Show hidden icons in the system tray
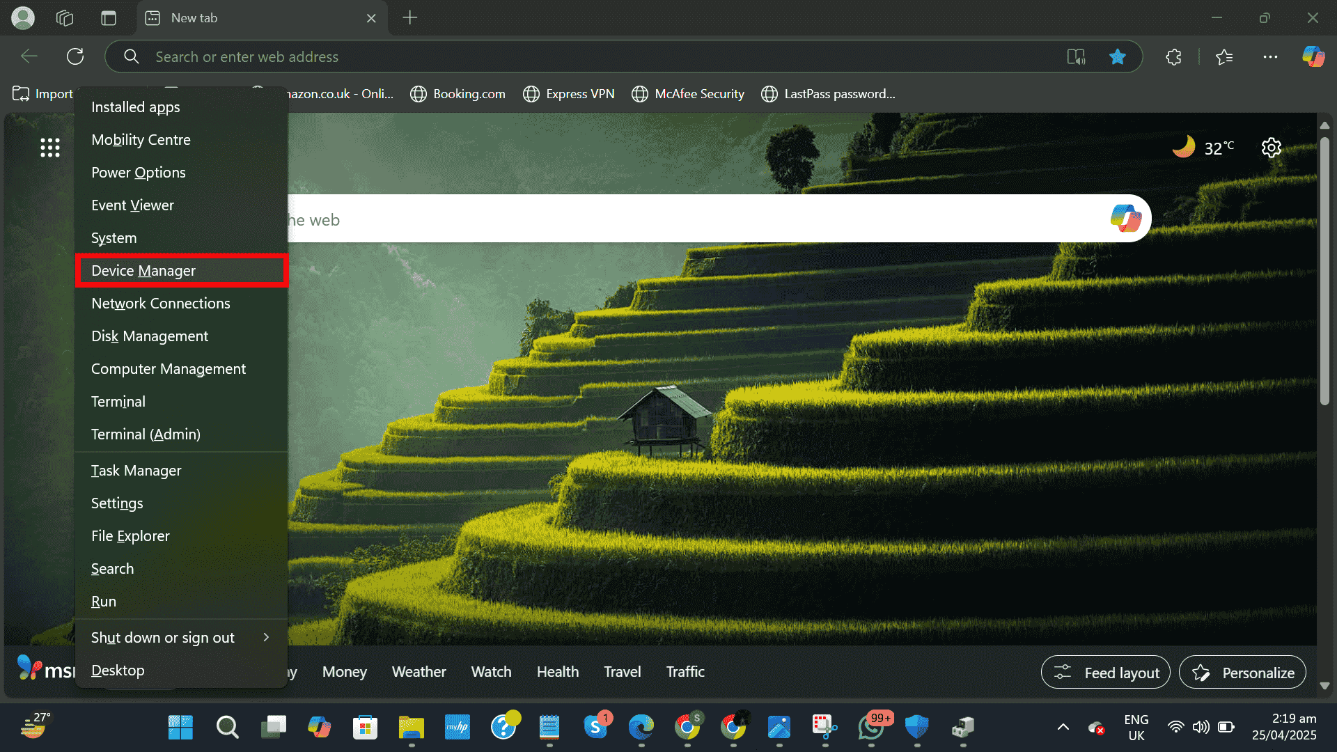 point(1061,728)
